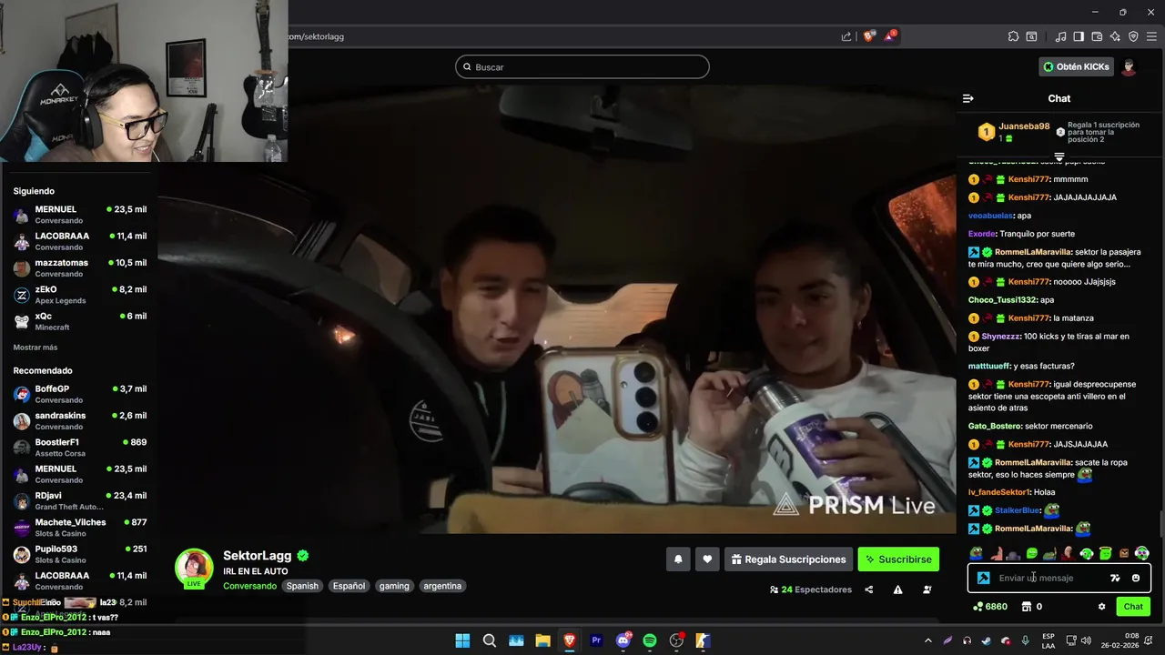Open the media control music note icon

point(1060,36)
